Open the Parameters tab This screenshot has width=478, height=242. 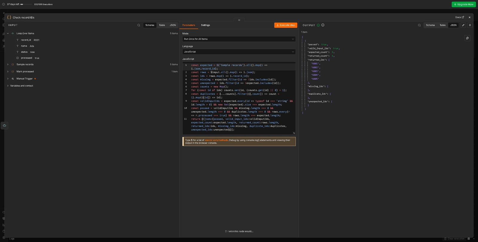pos(189,25)
